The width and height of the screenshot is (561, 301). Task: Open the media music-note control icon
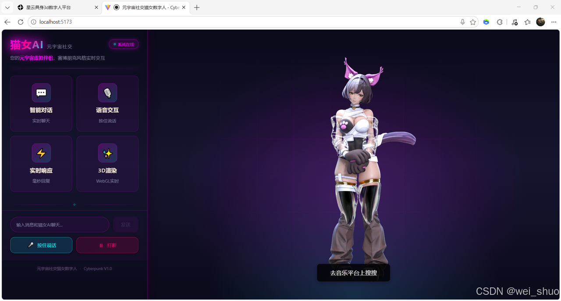[515, 22]
